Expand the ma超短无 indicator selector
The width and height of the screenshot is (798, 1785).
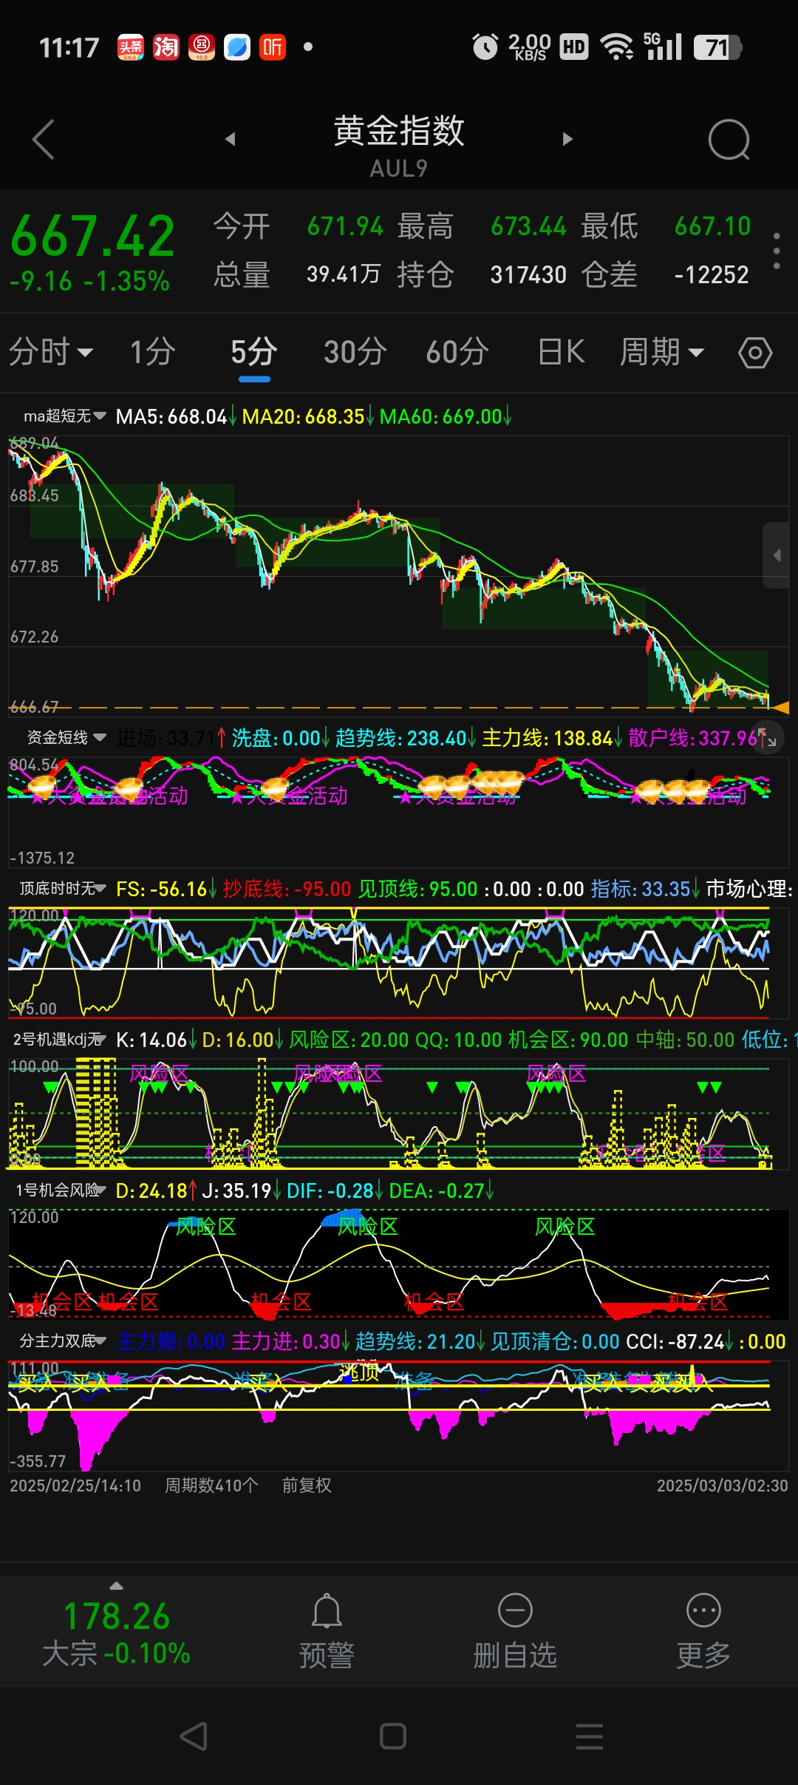pyautogui.click(x=65, y=416)
